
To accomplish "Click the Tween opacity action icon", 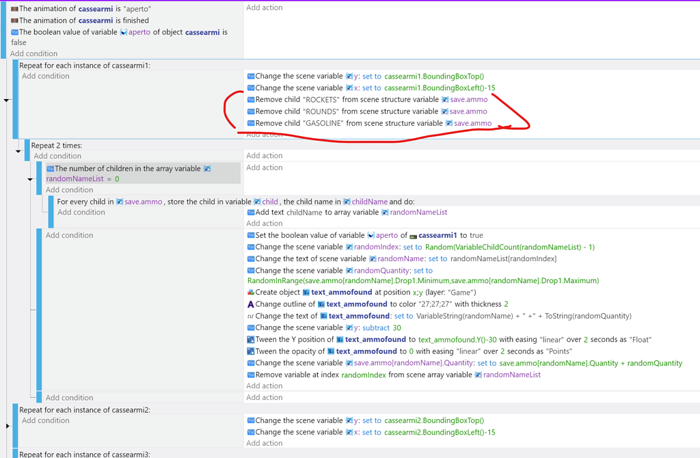I will click(x=251, y=351).
